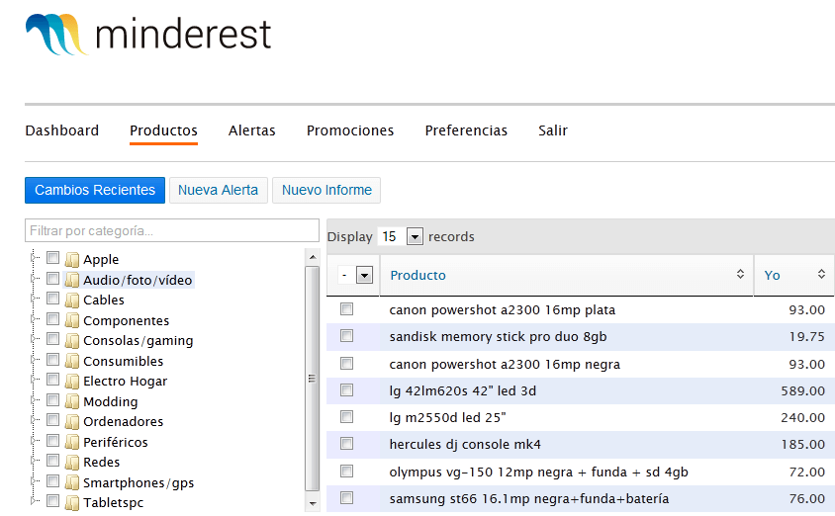Click the Nuevo Informe button
This screenshot has width=835, height=516.
(326, 191)
